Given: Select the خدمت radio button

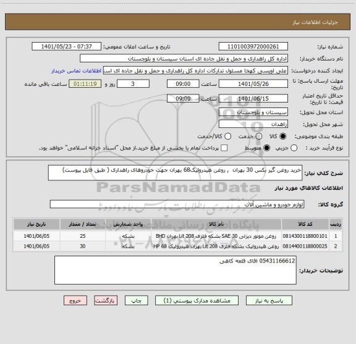Looking at the screenshot, I should point(259,136).
